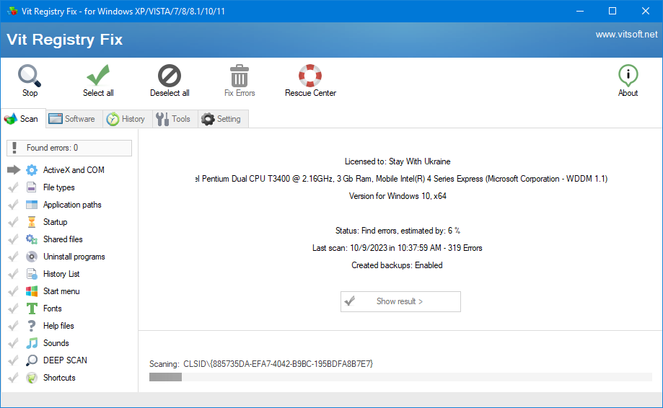663x408 pixels.
Task: Click the Version for Windows 10, x64 text
Action: (x=398, y=196)
